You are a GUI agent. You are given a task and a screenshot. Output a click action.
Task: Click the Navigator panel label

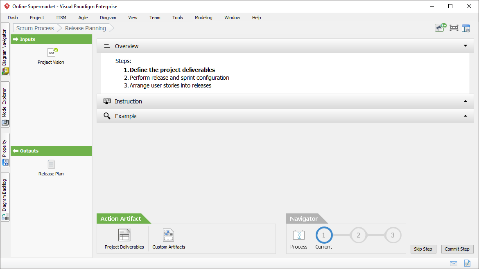[304, 219]
